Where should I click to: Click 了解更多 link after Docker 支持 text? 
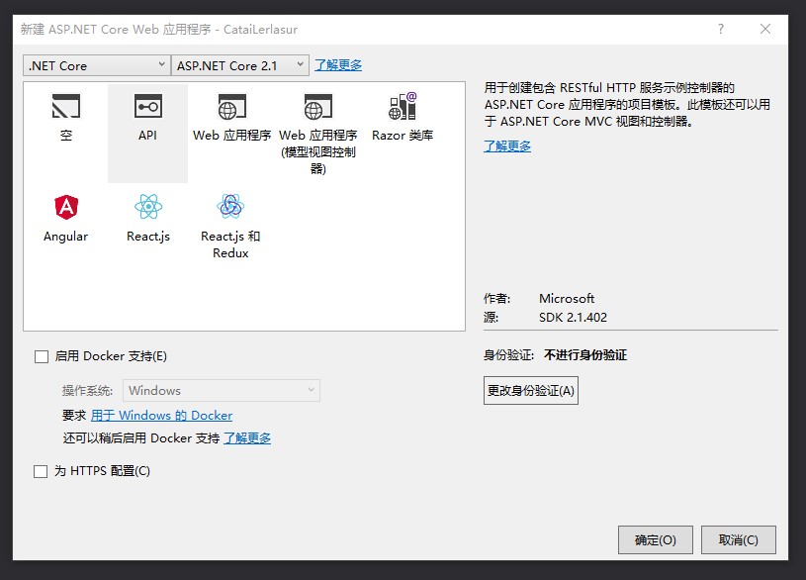click(x=247, y=437)
